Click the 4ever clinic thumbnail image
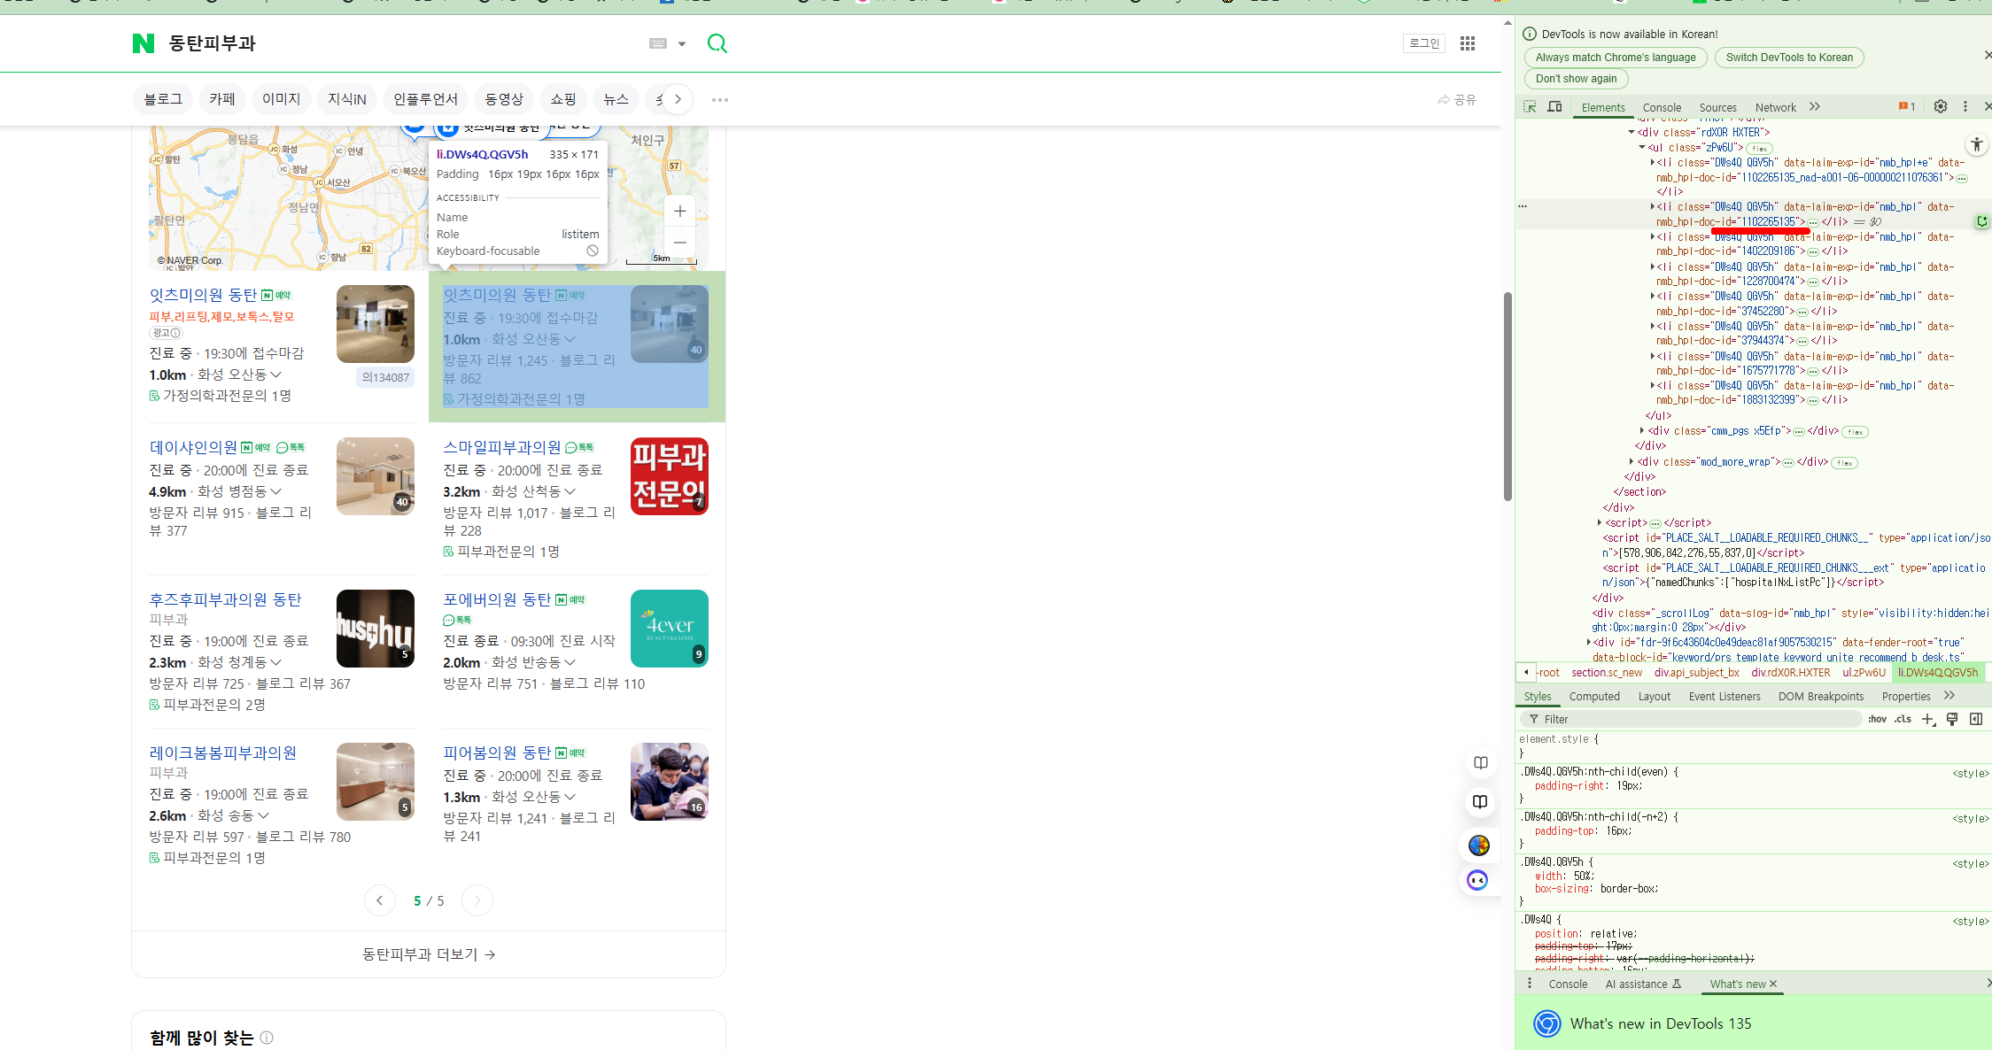This screenshot has height=1050, width=1992. click(x=670, y=629)
